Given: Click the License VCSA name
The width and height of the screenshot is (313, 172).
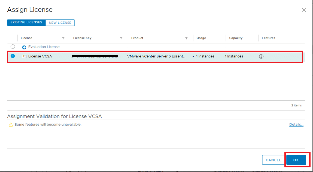Looking at the screenshot, I should click(x=40, y=56).
